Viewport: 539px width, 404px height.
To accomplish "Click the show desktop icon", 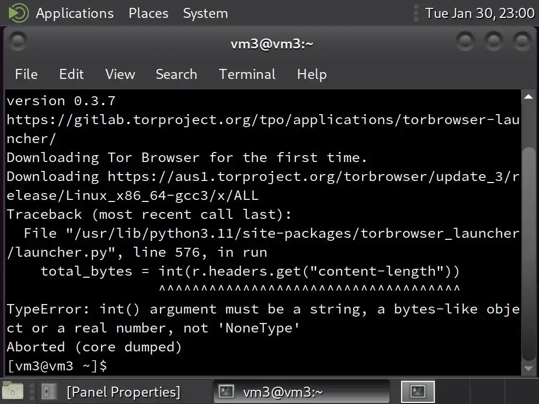I will point(13,391).
